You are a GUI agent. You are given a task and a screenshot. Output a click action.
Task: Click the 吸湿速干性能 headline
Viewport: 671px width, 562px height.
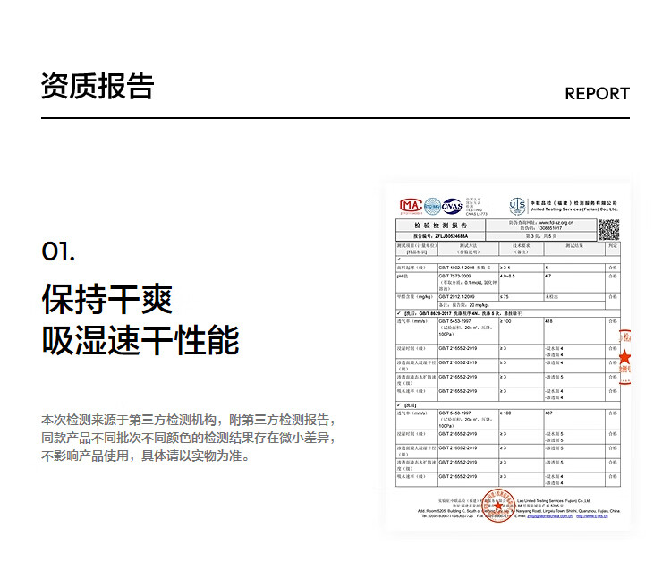pyautogui.click(x=140, y=340)
